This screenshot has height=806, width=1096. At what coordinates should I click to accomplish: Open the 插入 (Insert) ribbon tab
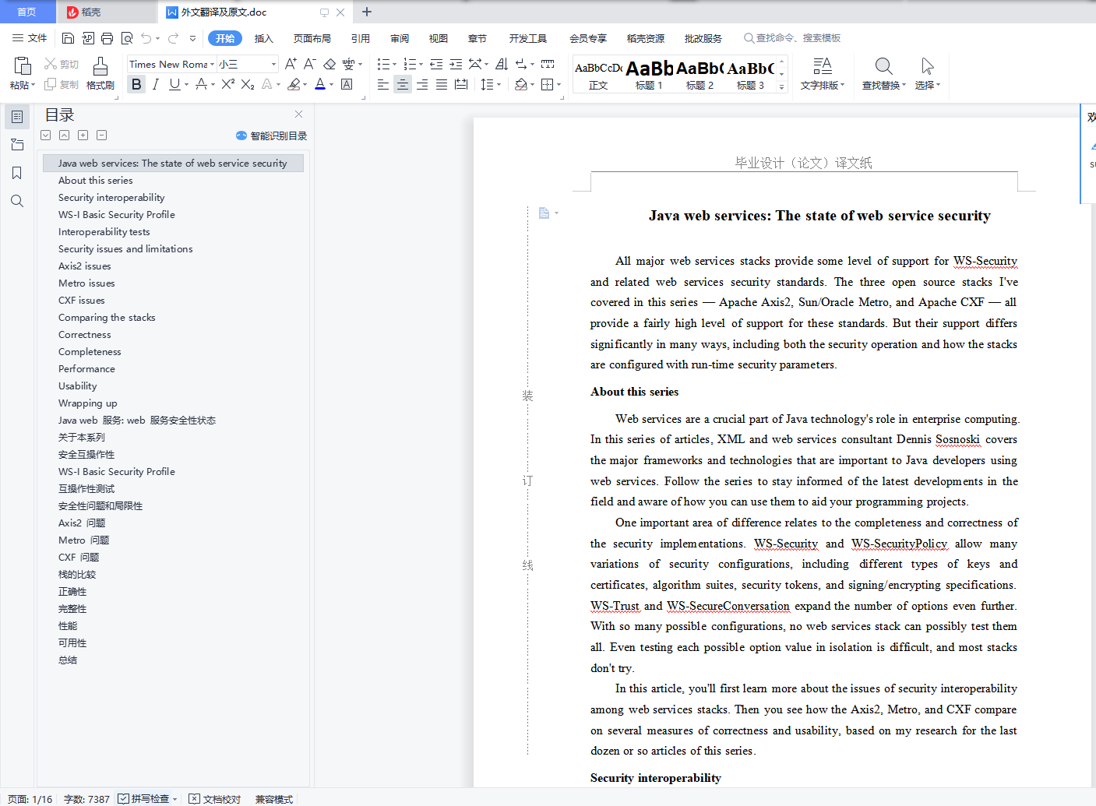tap(264, 38)
